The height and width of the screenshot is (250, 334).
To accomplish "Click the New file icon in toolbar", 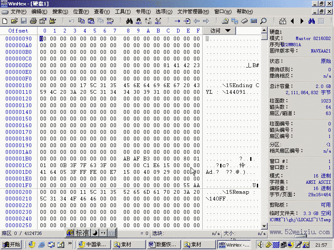I will coord(5,21).
